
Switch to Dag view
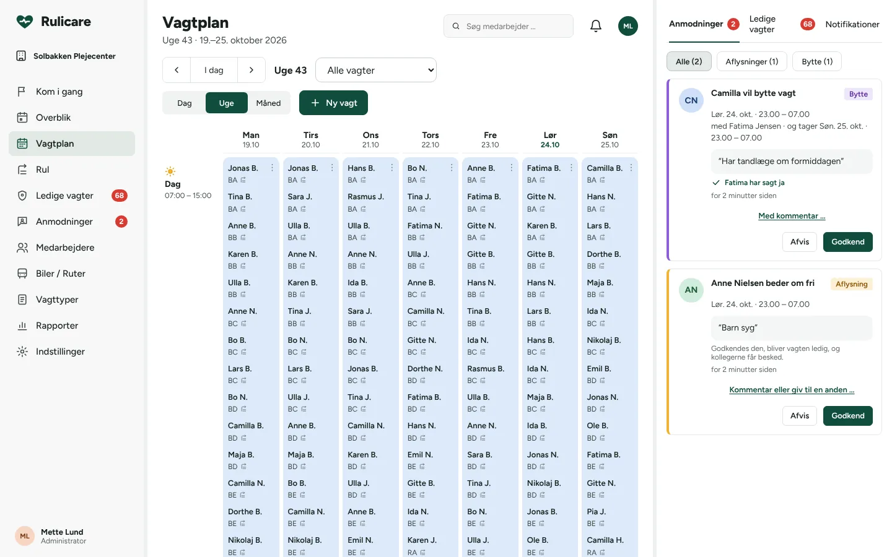coord(185,103)
